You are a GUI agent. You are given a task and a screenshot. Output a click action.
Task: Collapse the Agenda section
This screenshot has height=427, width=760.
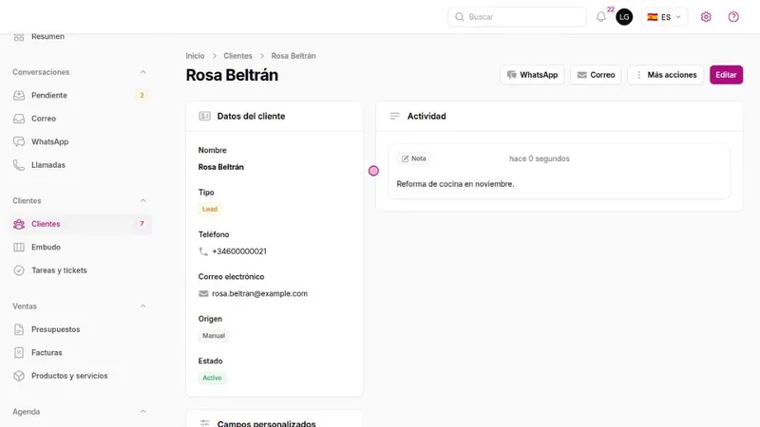pos(143,412)
